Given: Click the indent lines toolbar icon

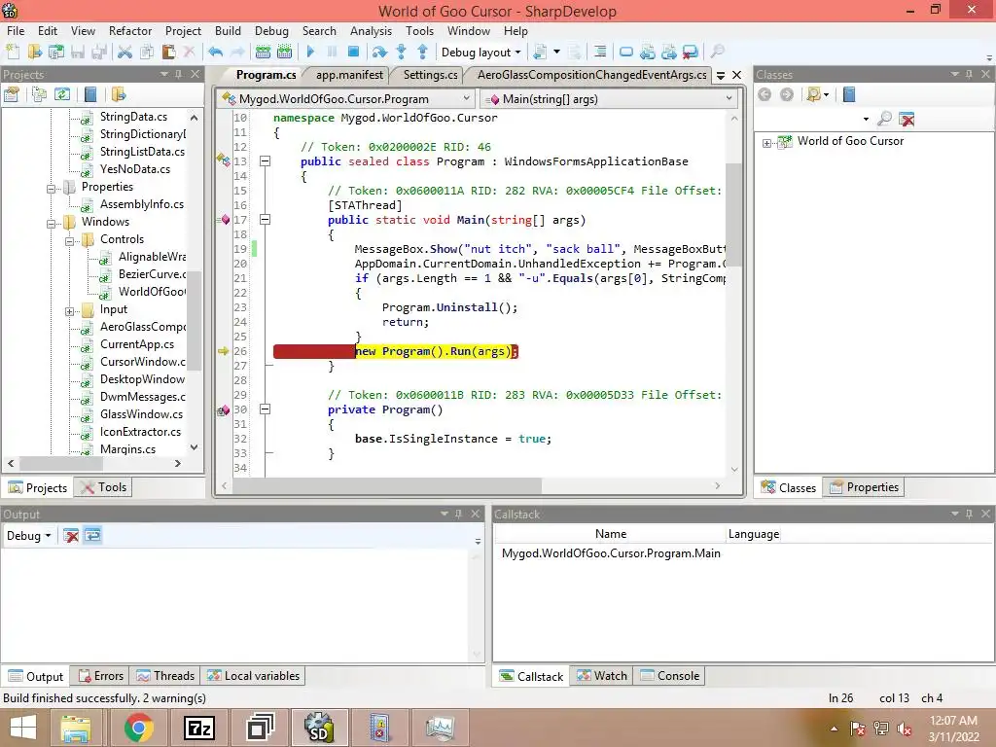Looking at the screenshot, I should [x=599, y=53].
